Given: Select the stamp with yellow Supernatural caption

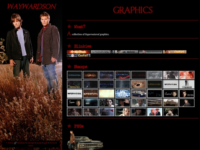Looking at the screenshot, I should point(74,84).
